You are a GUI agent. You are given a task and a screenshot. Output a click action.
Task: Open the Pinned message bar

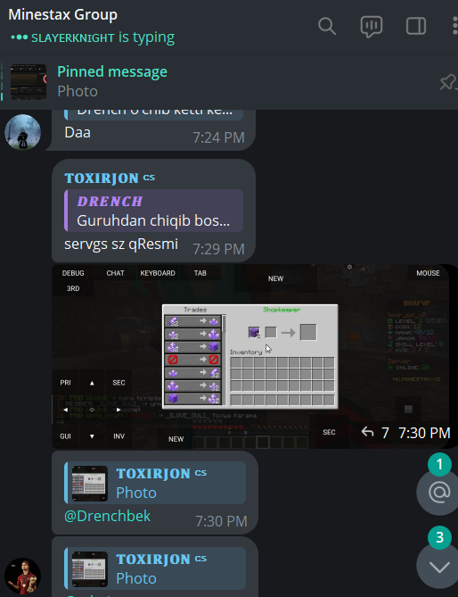point(229,82)
